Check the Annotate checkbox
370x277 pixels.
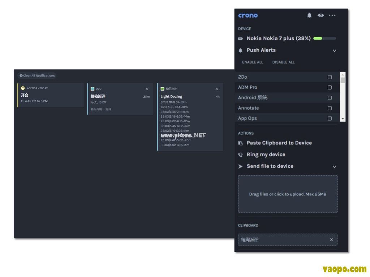tap(330, 108)
